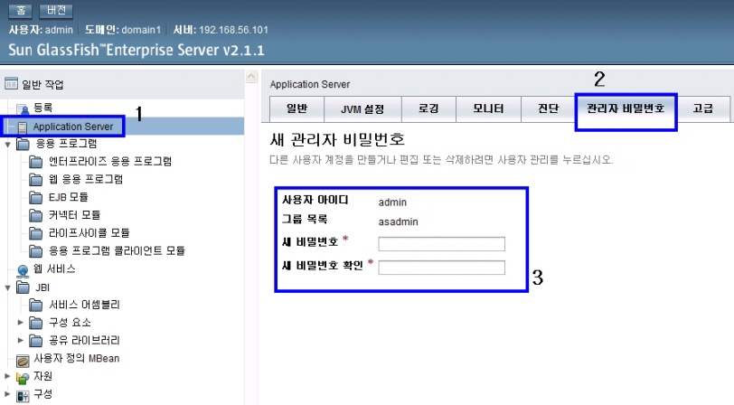Open the JVM 설정 tab

click(362, 108)
